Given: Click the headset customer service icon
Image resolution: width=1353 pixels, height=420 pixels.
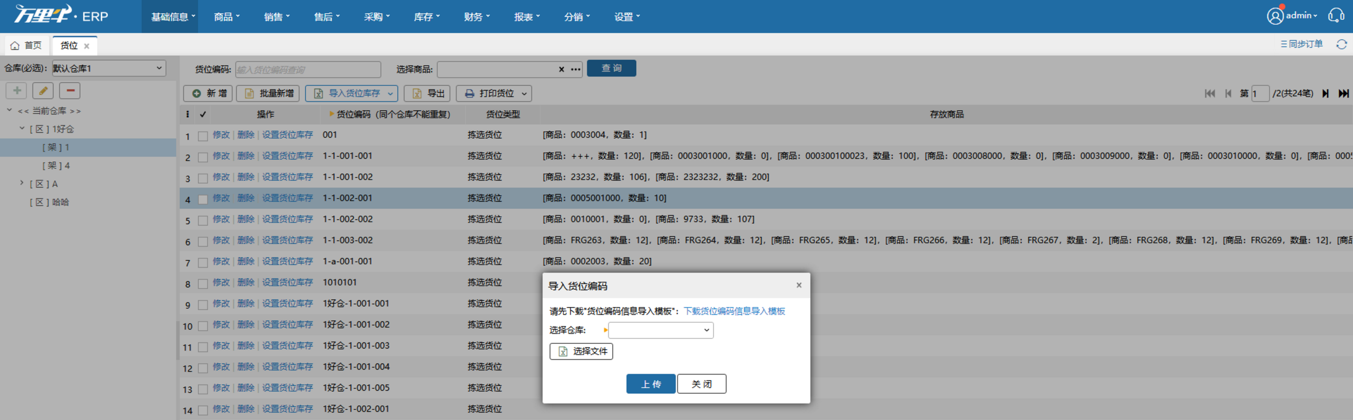Looking at the screenshot, I should [1336, 16].
